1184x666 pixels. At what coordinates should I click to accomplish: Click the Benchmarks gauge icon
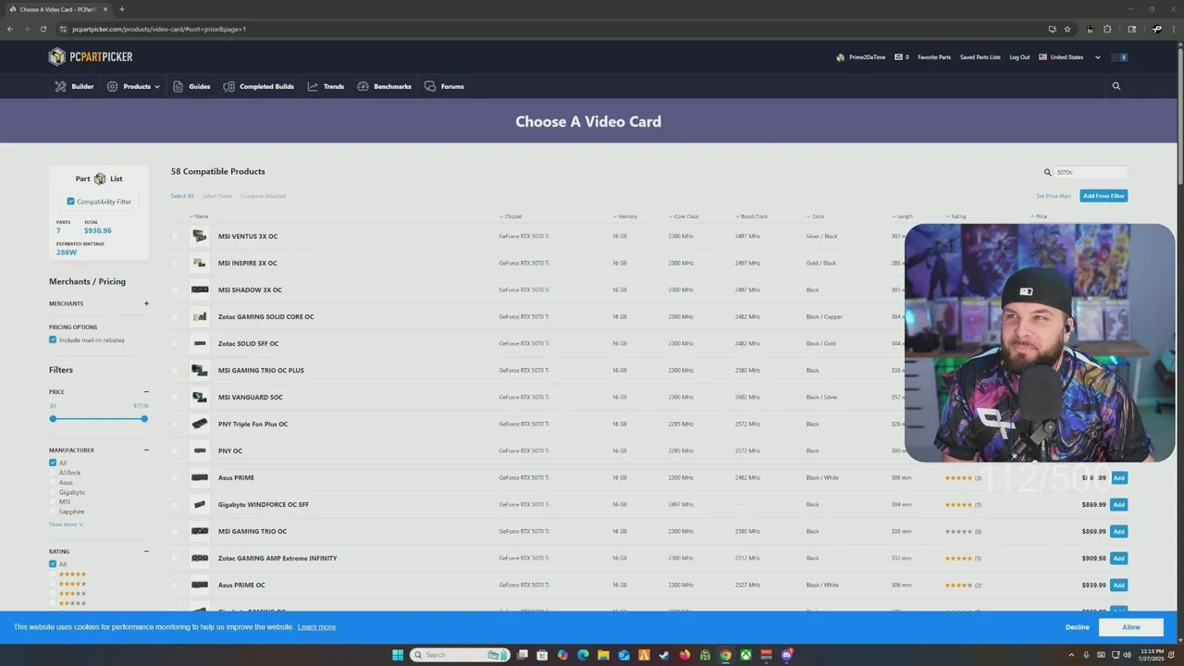(x=363, y=86)
